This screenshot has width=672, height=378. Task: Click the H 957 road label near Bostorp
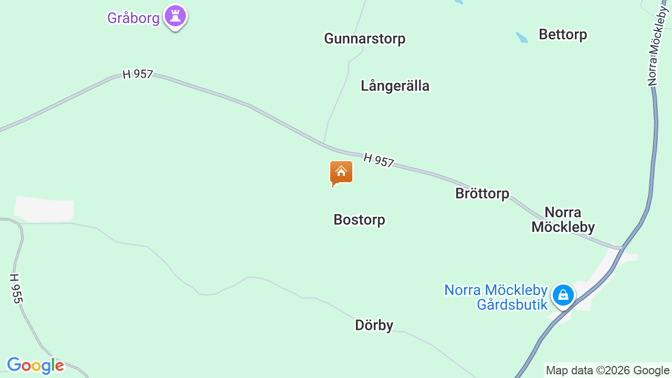378,160
